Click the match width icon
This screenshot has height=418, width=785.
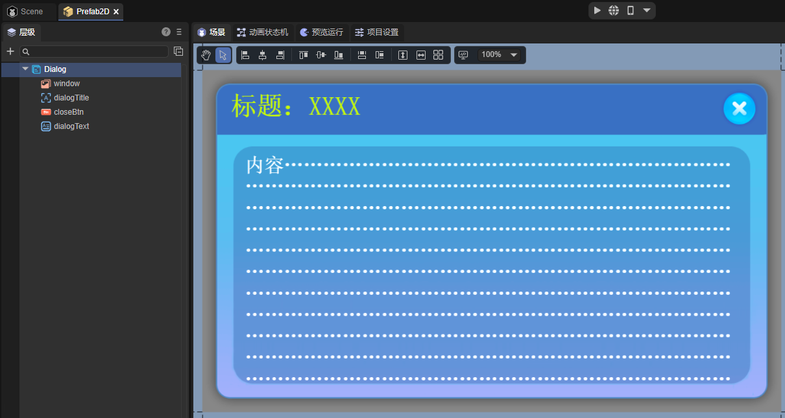pyautogui.click(x=420, y=55)
